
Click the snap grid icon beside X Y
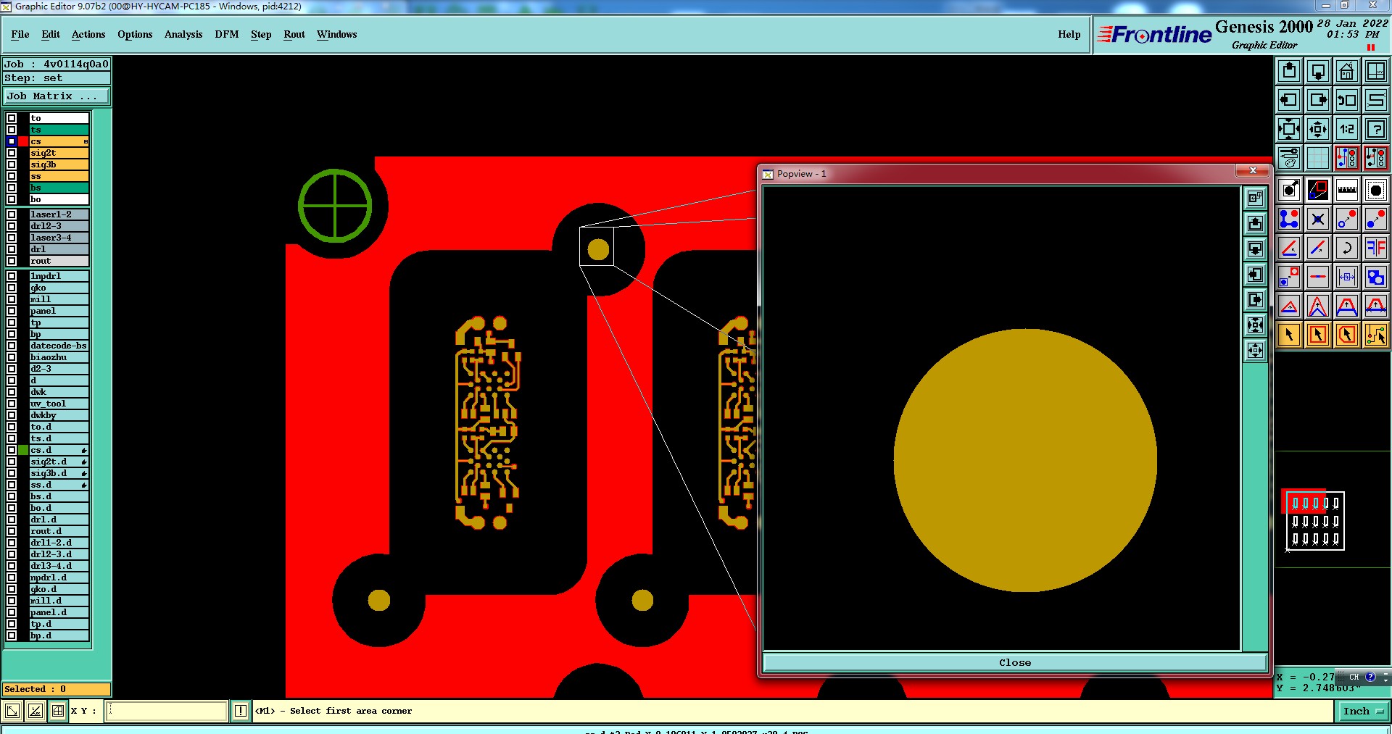pyautogui.click(x=58, y=711)
